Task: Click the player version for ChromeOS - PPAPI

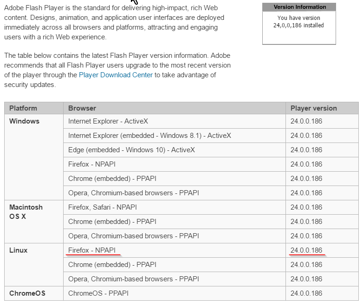Action: tap(306, 293)
